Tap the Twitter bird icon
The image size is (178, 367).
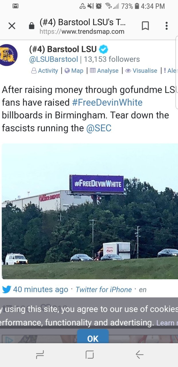(x=6, y=290)
